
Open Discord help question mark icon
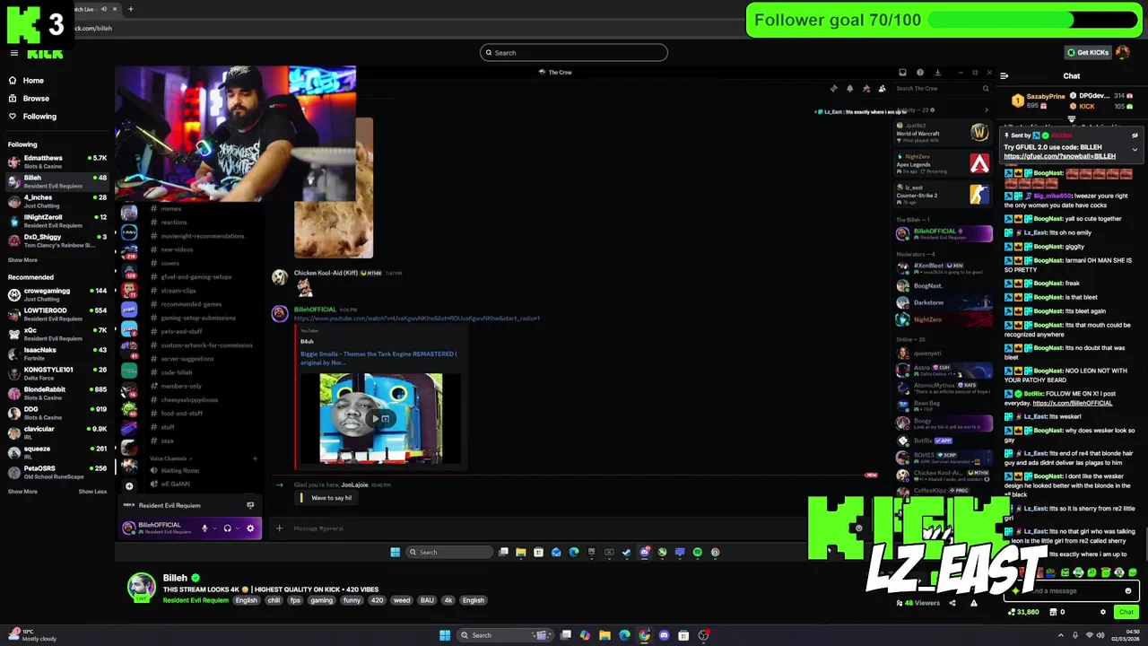(919, 73)
